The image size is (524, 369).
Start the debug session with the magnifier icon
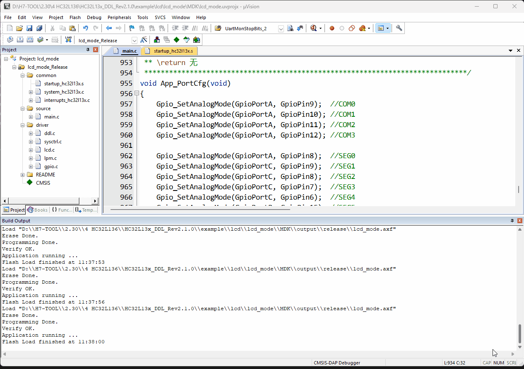(313, 28)
